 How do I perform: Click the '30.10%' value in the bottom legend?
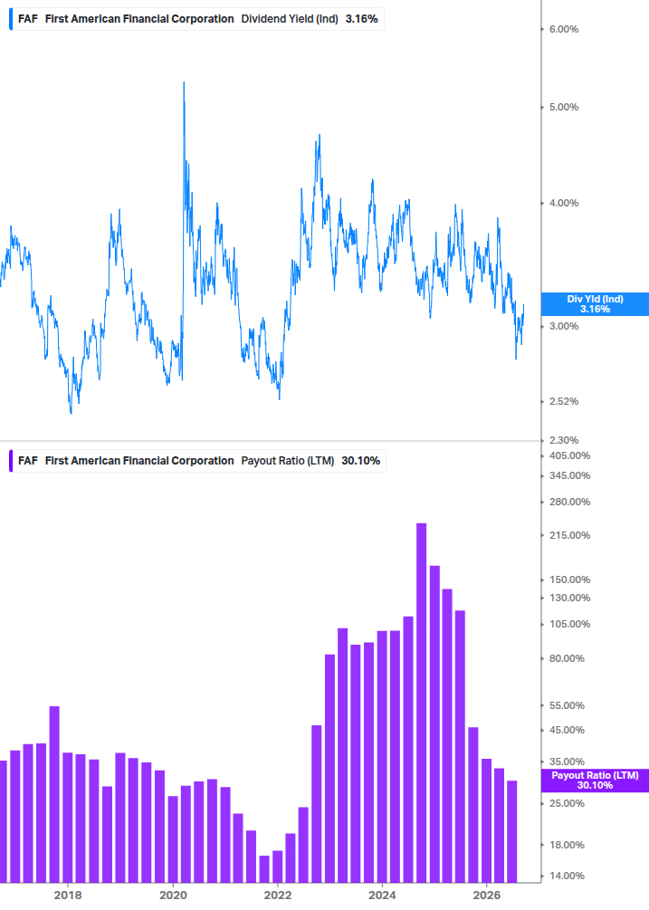tap(361, 461)
